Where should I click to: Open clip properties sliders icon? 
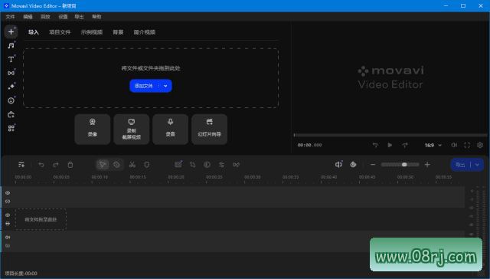point(221,165)
